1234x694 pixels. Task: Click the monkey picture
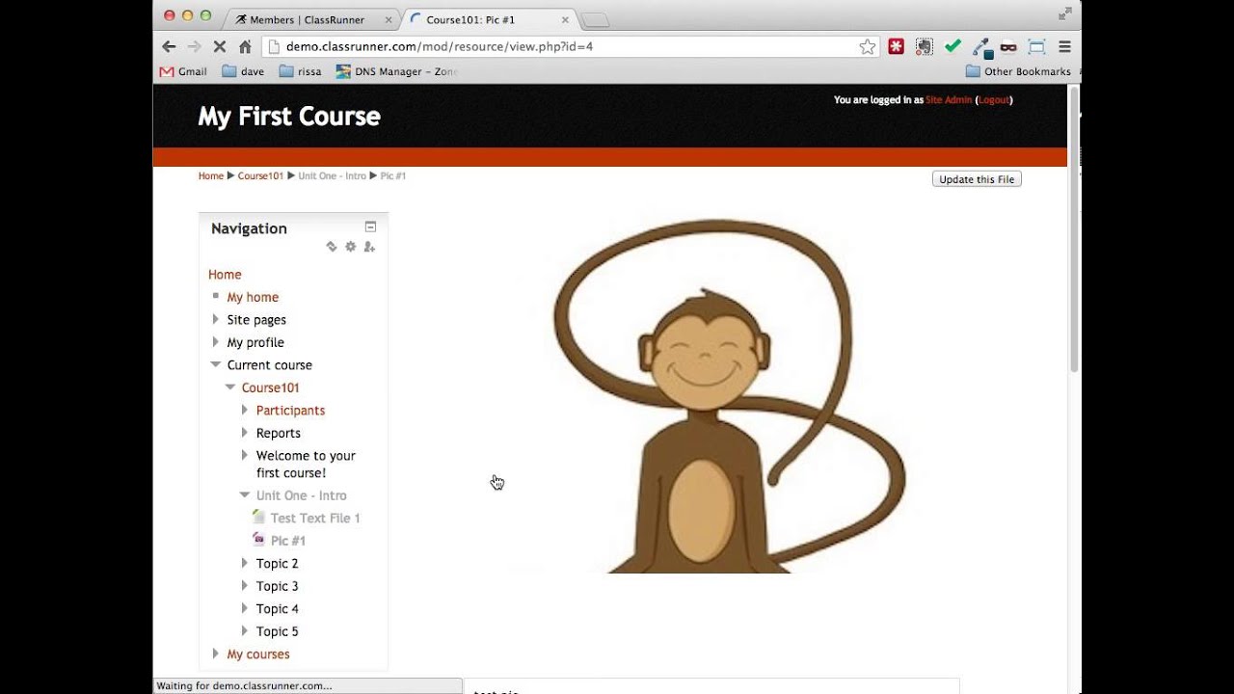pos(730,396)
